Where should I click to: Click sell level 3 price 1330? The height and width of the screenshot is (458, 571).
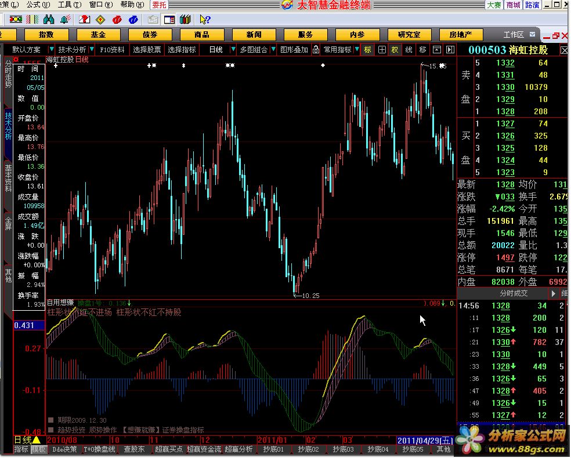tap(505, 87)
